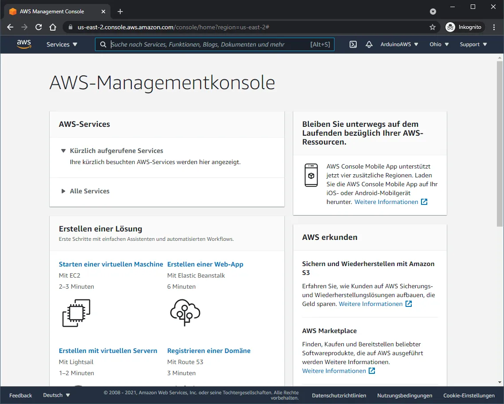Open the notifications bell icon
Screen dimensions: 504x404
[369, 44]
